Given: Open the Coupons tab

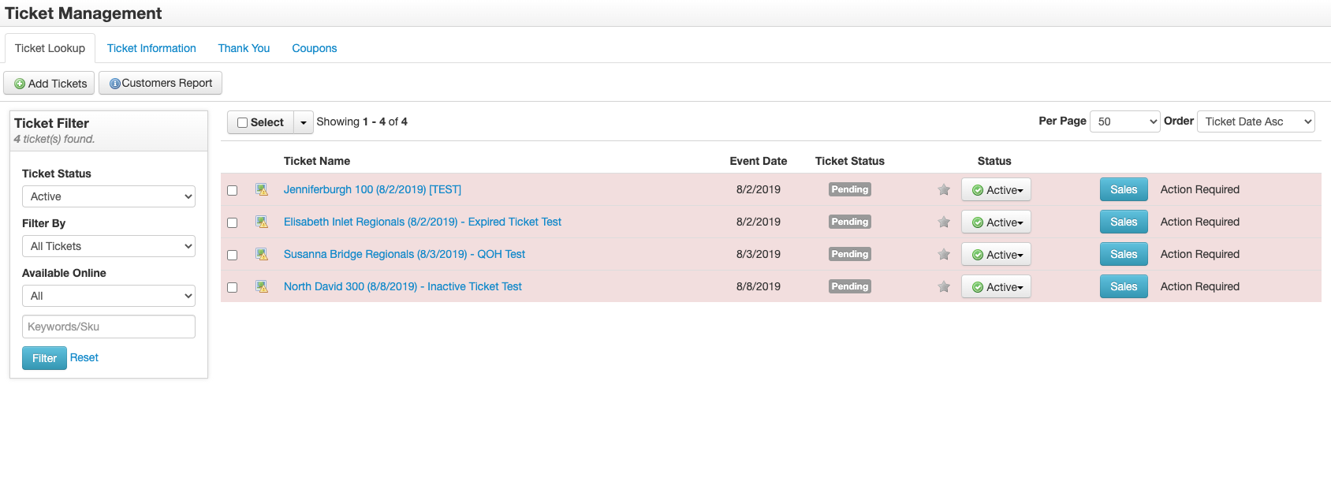Looking at the screenshot, I should (314, 48).
